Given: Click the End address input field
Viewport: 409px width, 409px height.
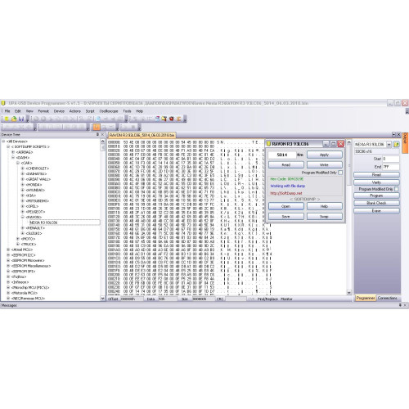Looking at the screenshot, I should point(391,167).
